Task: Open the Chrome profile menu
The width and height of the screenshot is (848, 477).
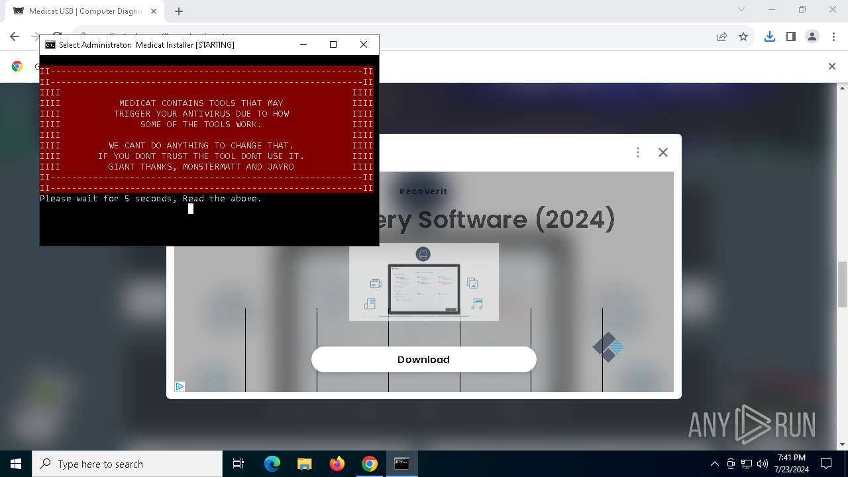Action: click(812, 36)
